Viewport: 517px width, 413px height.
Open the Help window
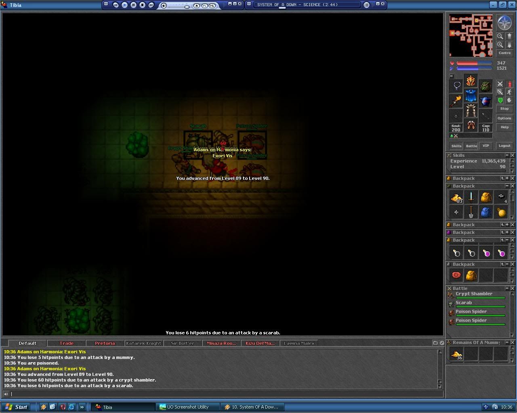[504, 127]
